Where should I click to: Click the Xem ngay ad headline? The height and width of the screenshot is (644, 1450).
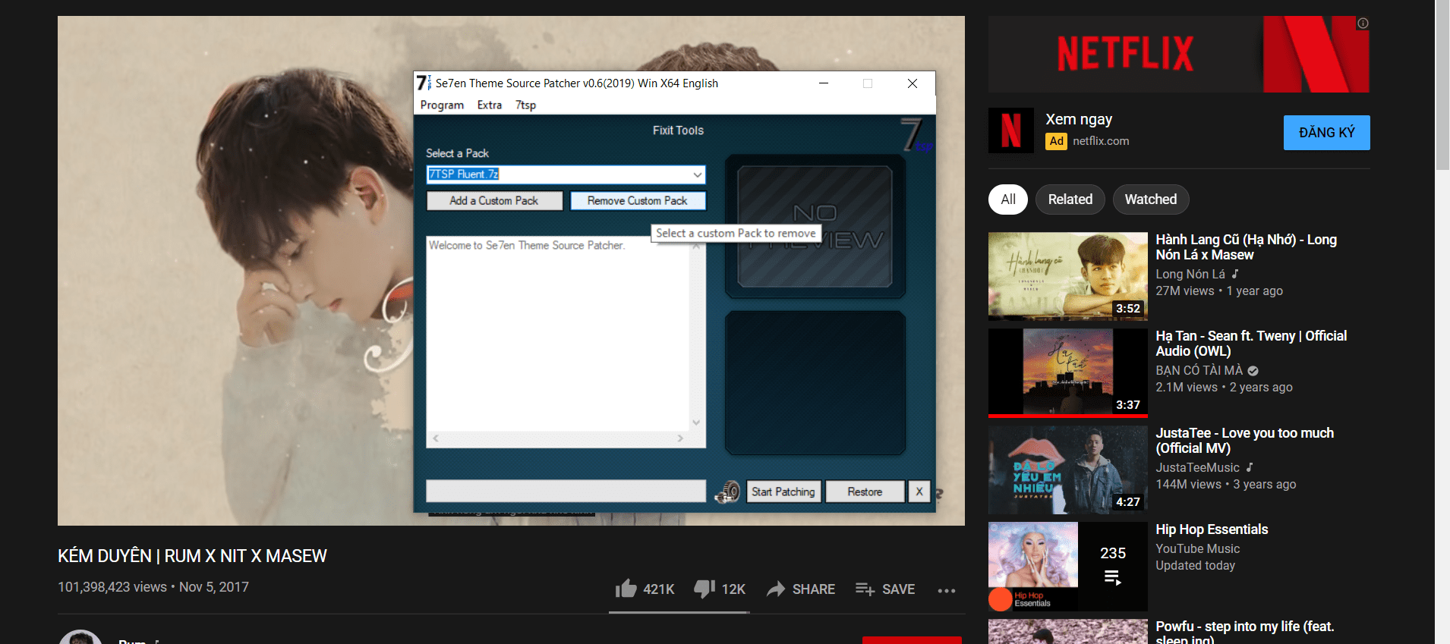[1079, 119]
